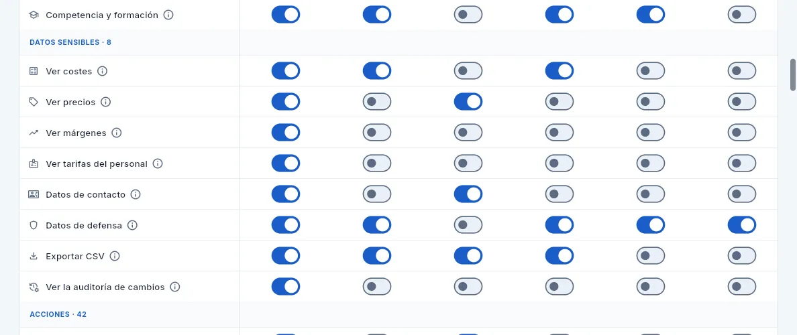Click info icon beside Ver márgenes
Viewport: 797px width, 335px height.
tap(117, 133)
